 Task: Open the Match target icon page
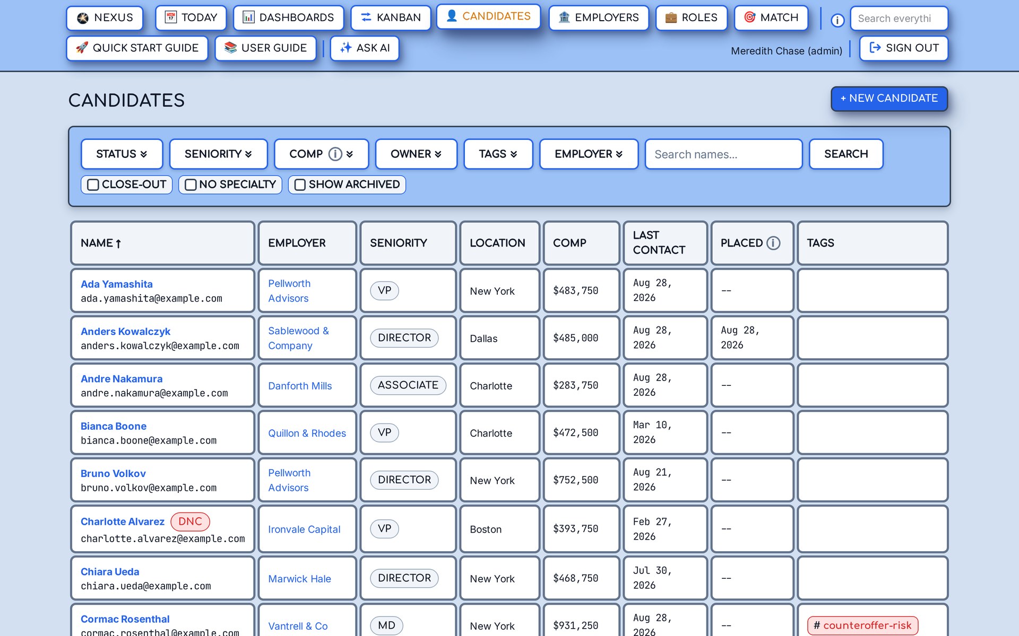click(x=771, y=18)
